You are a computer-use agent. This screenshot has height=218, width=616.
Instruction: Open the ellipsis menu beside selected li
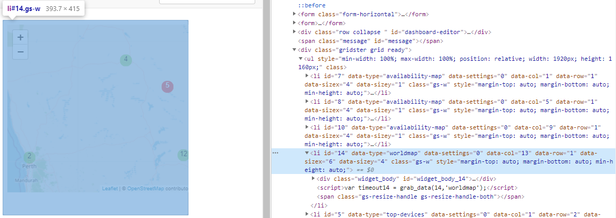coord(275,153)
